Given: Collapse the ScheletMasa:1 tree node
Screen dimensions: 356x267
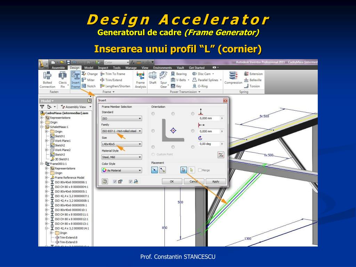Looking at the screenshot, I should point(42,127).
